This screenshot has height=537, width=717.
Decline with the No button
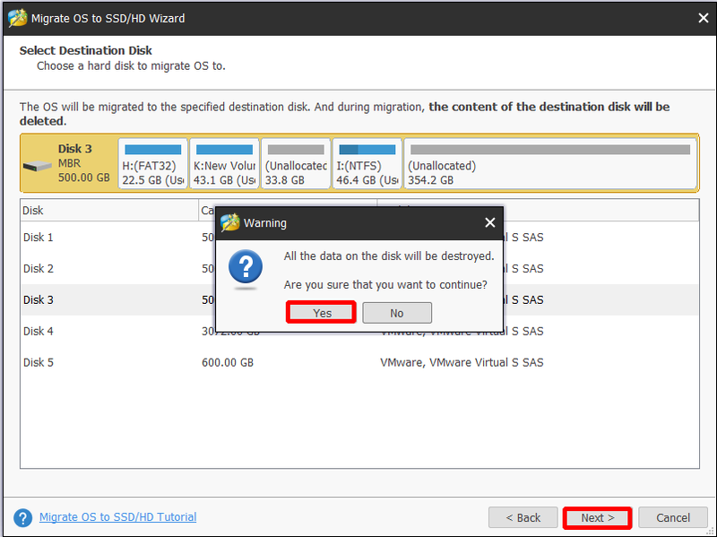[x=397, y=313]
